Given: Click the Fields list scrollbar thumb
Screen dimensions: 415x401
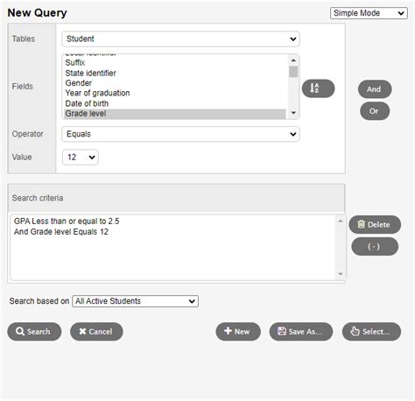Looking at the screenshot, I should (293, 72).
